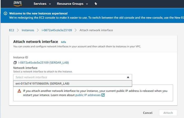Click the 'Welcome to the new instances experience!' text
184x118 pixels.
click(x=38, y=13)
